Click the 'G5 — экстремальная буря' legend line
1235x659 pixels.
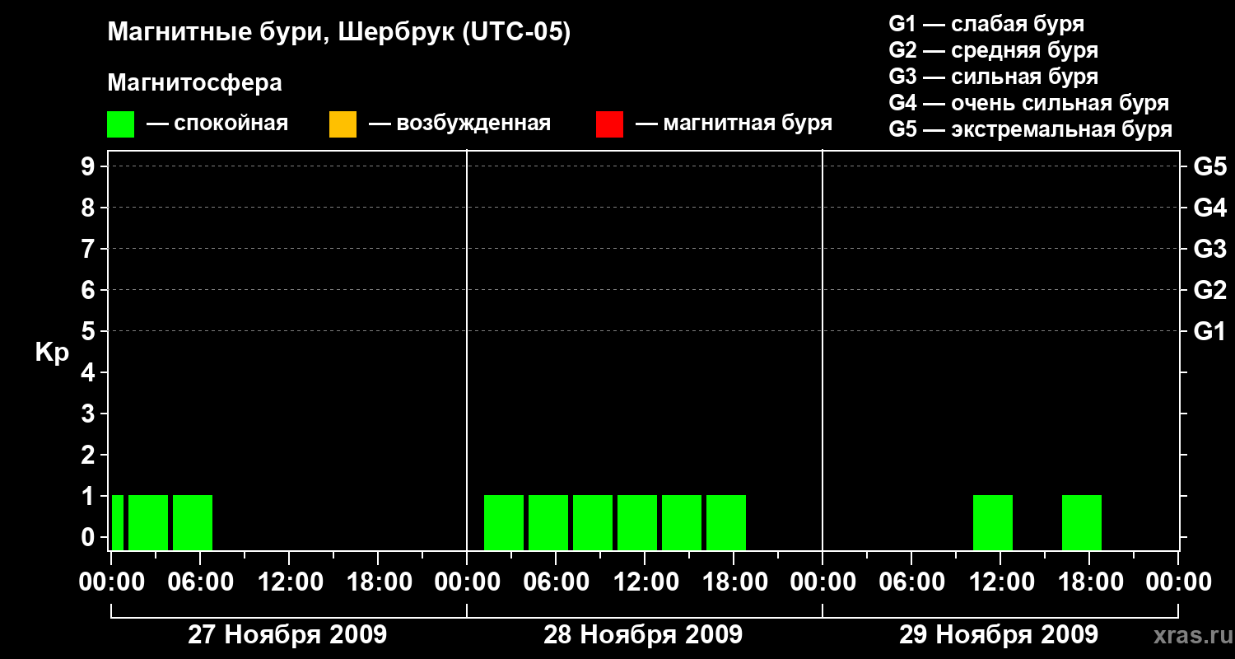click(1030, 129)
